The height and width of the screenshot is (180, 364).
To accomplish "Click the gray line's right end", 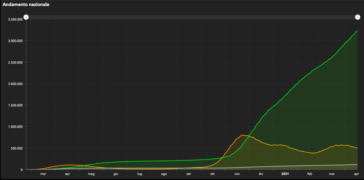I will 357,164.
